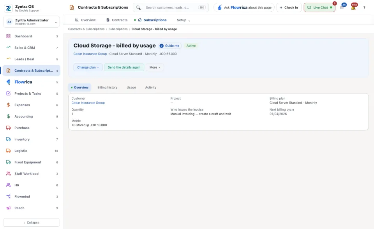Open the More actions dropdown
The width and height of the screenshot is (374, 229).
(x=155, y=67)
